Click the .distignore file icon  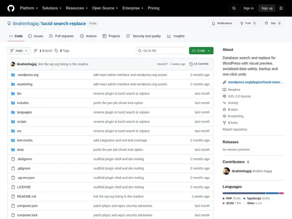tap(13, 159)
